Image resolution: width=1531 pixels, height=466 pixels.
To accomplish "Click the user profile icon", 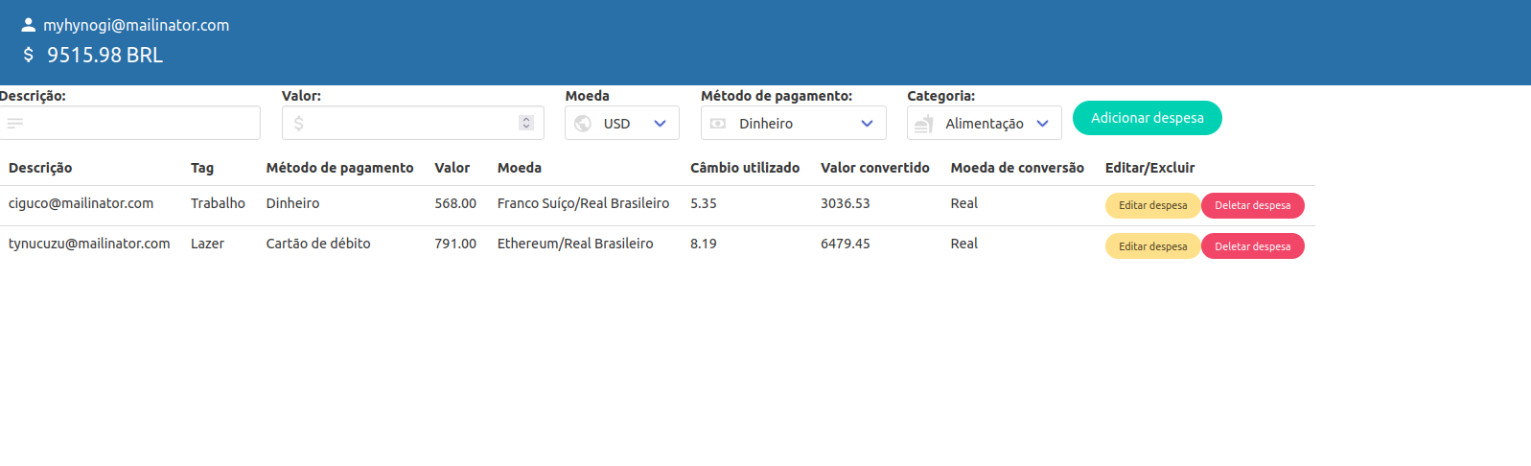I will click(29, 25).
